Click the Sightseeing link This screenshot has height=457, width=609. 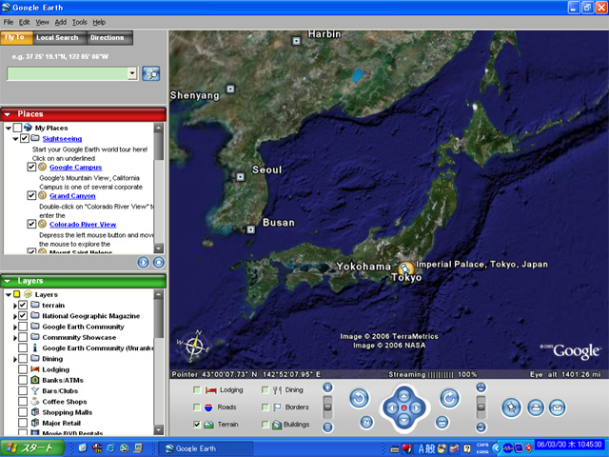(x=62, y=139)
